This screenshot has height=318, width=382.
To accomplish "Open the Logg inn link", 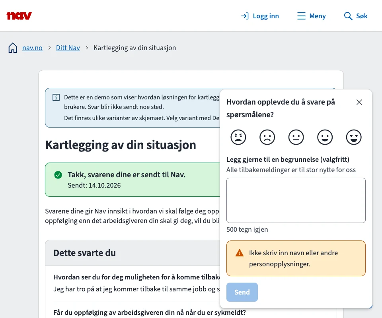I will click(260, 16).
